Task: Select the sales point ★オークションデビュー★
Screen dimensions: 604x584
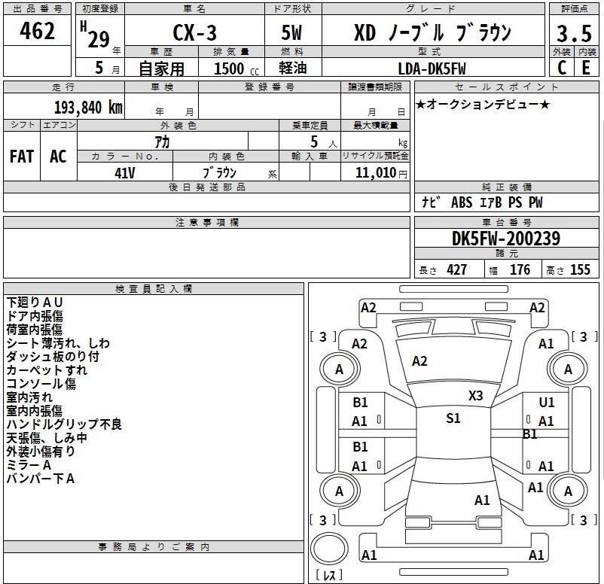Action: coord(483,105)
